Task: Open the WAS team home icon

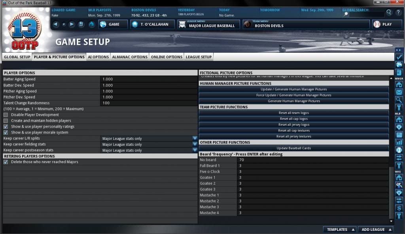Action: [x=399, y=177]
